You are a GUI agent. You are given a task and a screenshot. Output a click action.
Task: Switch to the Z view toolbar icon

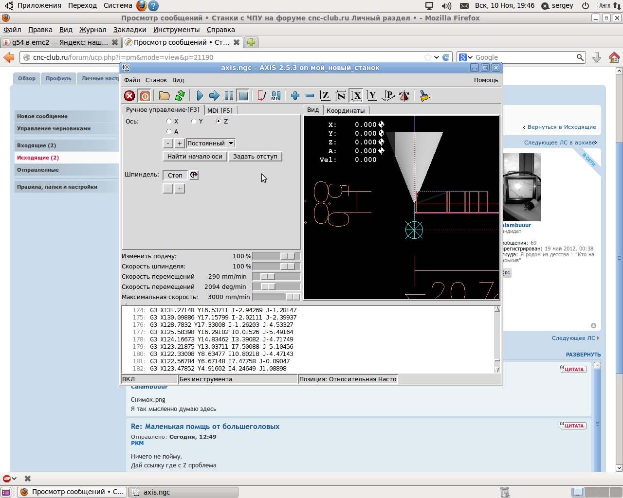click(x=325, y=96)
